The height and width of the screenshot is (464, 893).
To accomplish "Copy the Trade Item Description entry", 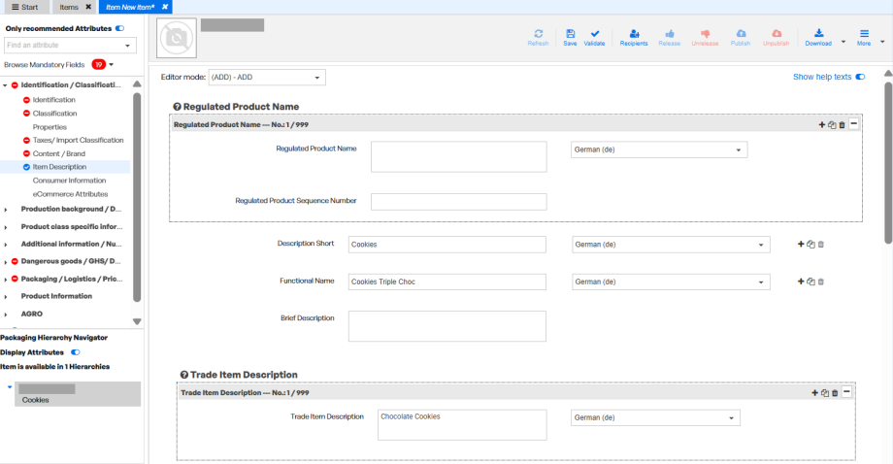I will tap(825, 393).
